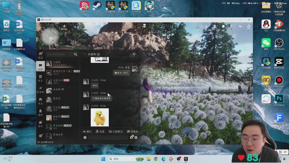Select the 私聊 private chat tab
The height and width of the screenshot is (163, 289).
[x=40, y=67]
